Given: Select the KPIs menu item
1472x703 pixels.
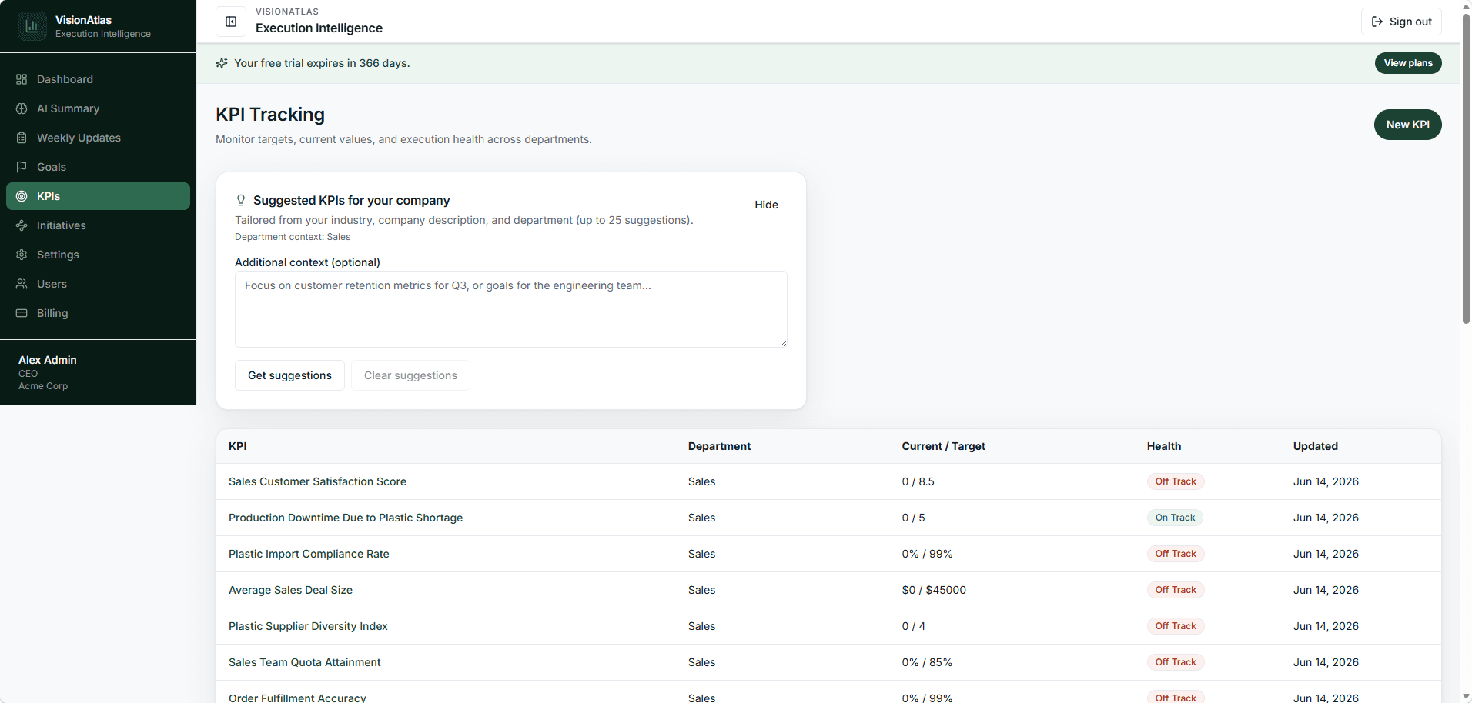Looking at the screenshot, I should [x=98, y=196].
